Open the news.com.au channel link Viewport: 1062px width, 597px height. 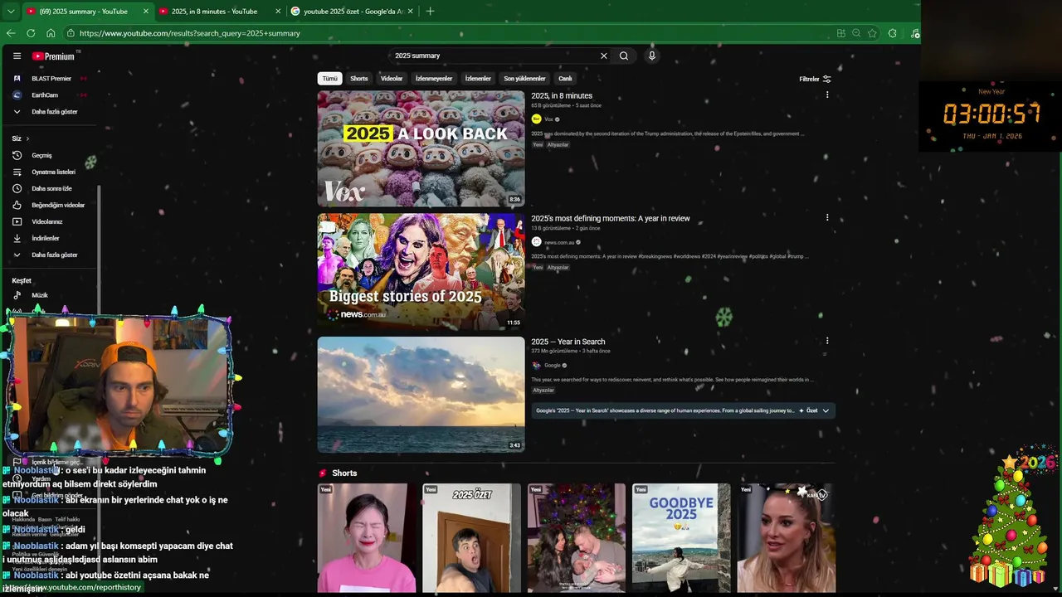(559, 242)
